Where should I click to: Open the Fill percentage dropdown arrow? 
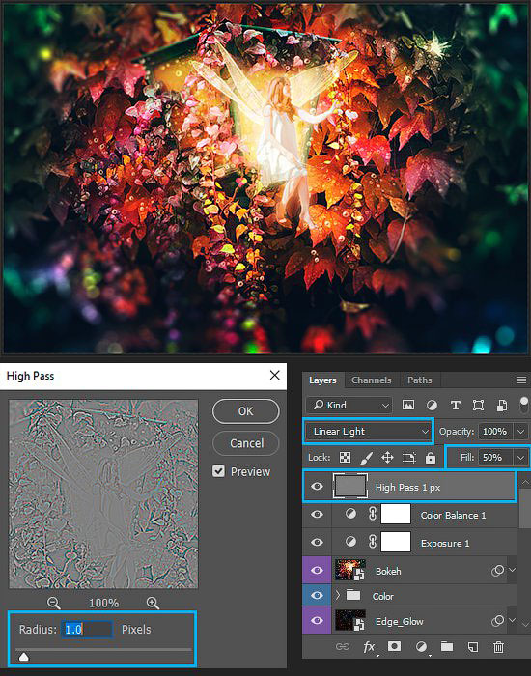pyautogui.click(x=520, y=458)
